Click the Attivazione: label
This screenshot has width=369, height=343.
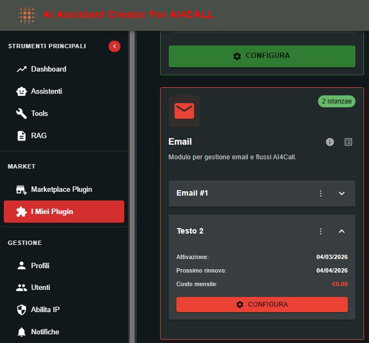coord(192,257)
